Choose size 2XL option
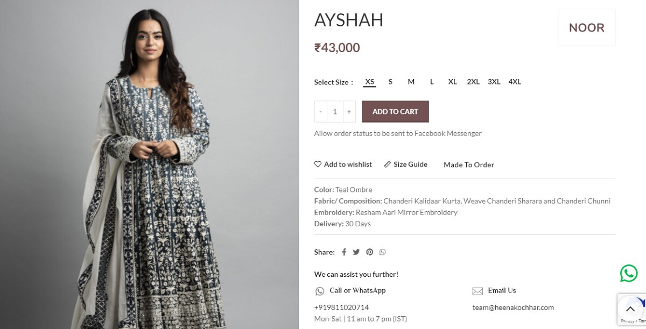The height and width of the screenshot is (329, 646). pos(473,82)
